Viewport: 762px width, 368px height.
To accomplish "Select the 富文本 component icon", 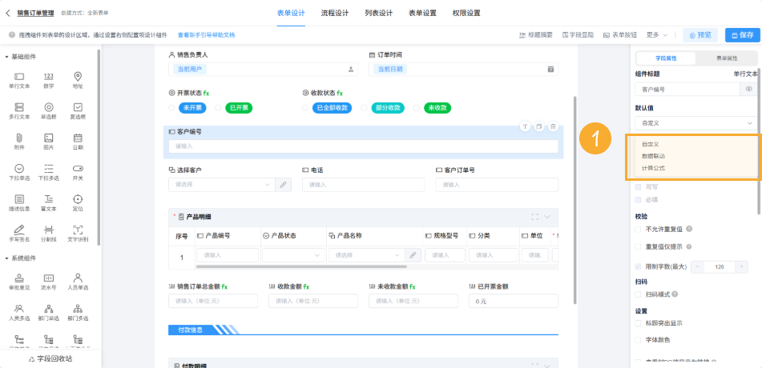I will pyautogui.click(x=49, y=199).
